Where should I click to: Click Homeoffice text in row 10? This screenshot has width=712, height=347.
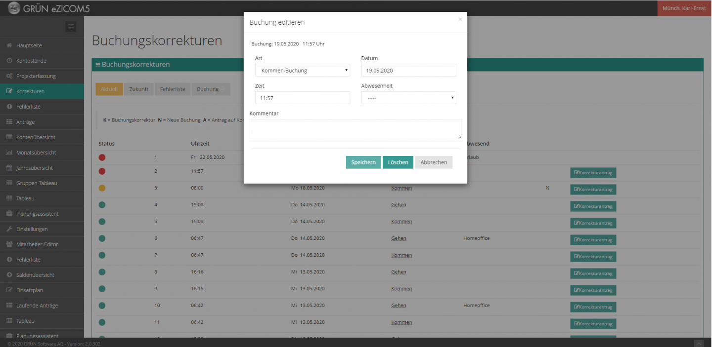(x=476, y=306)
